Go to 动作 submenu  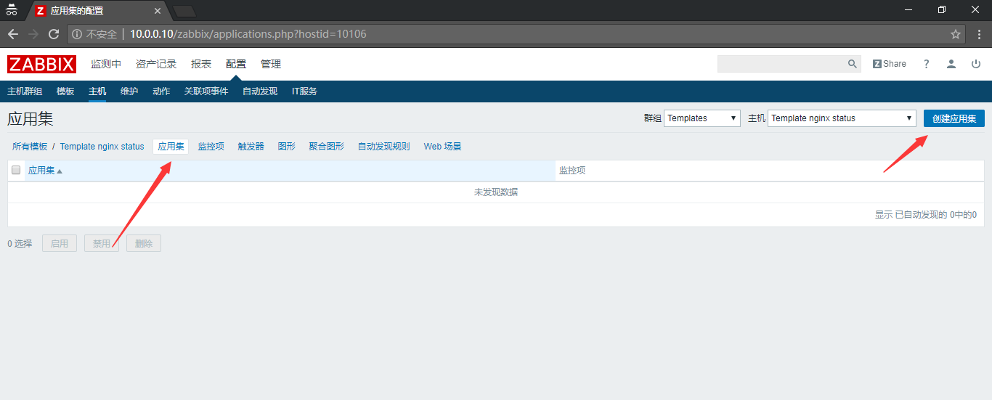161,91
